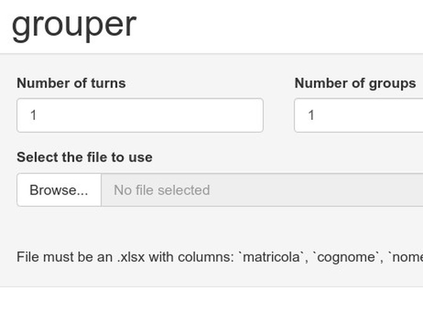423x311 pixels.
Task: Click the grouper page title
Action: click(74, 26)
